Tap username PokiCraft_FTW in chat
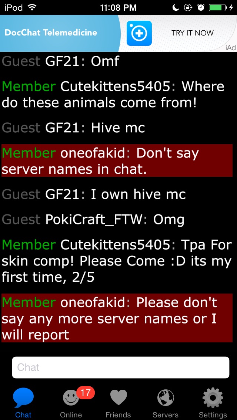This screenshot has width=237, height=420. (x=94, y=220)
